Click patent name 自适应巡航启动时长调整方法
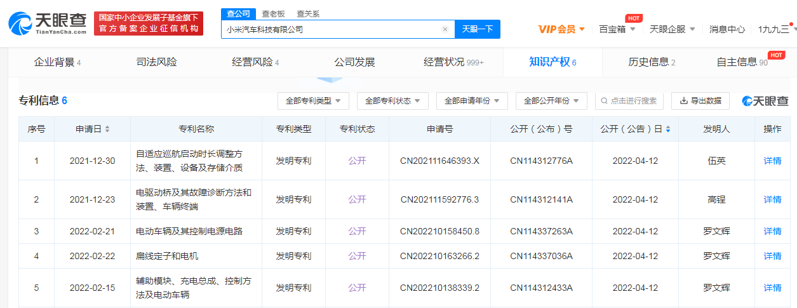 point(189,161)
